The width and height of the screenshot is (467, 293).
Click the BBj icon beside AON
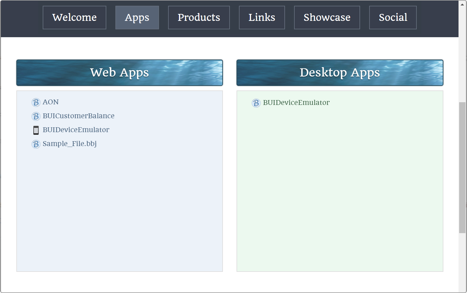36,103
